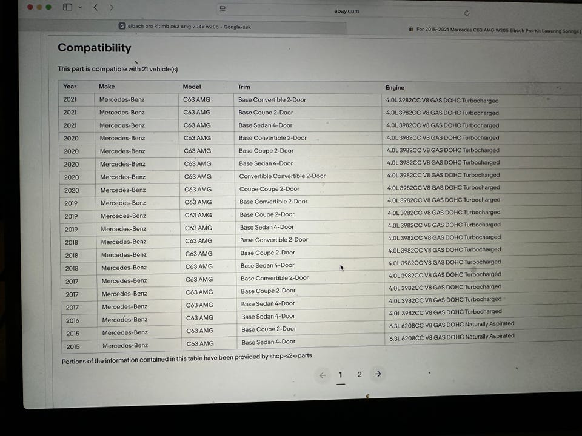Screen dimensions: 582x436
Task: Select page 1 in pagination
Action: point(340,375)
